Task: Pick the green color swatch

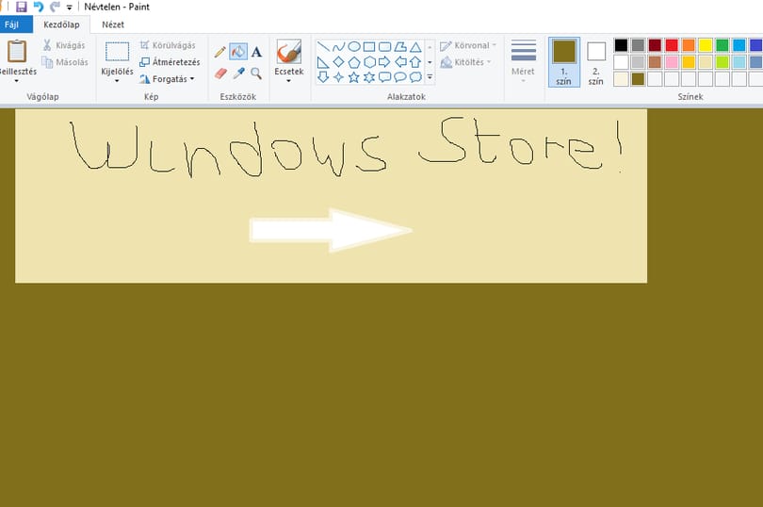Action: coord(722,45)
